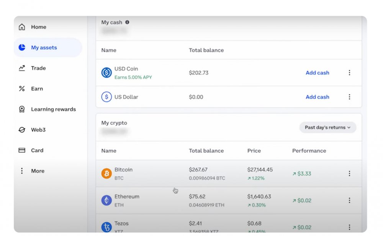Screen dimensions: 383x236
Task: Click the Earns 5.00% APY label
Action: [133, 78]
